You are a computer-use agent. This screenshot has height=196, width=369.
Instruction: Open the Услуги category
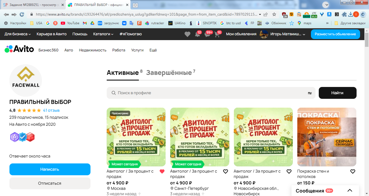(x=137, y=50)
